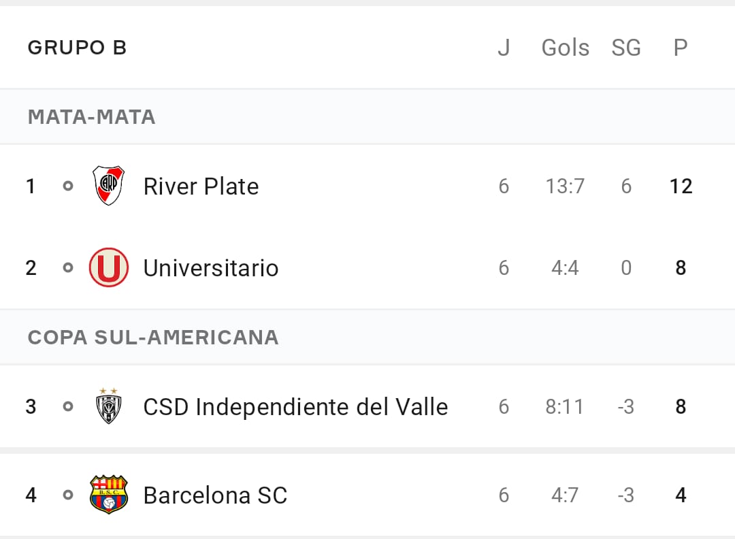The image size is (735, 539).
Task: Click the circle marker beside Universitario
Action: pos(68,267)
